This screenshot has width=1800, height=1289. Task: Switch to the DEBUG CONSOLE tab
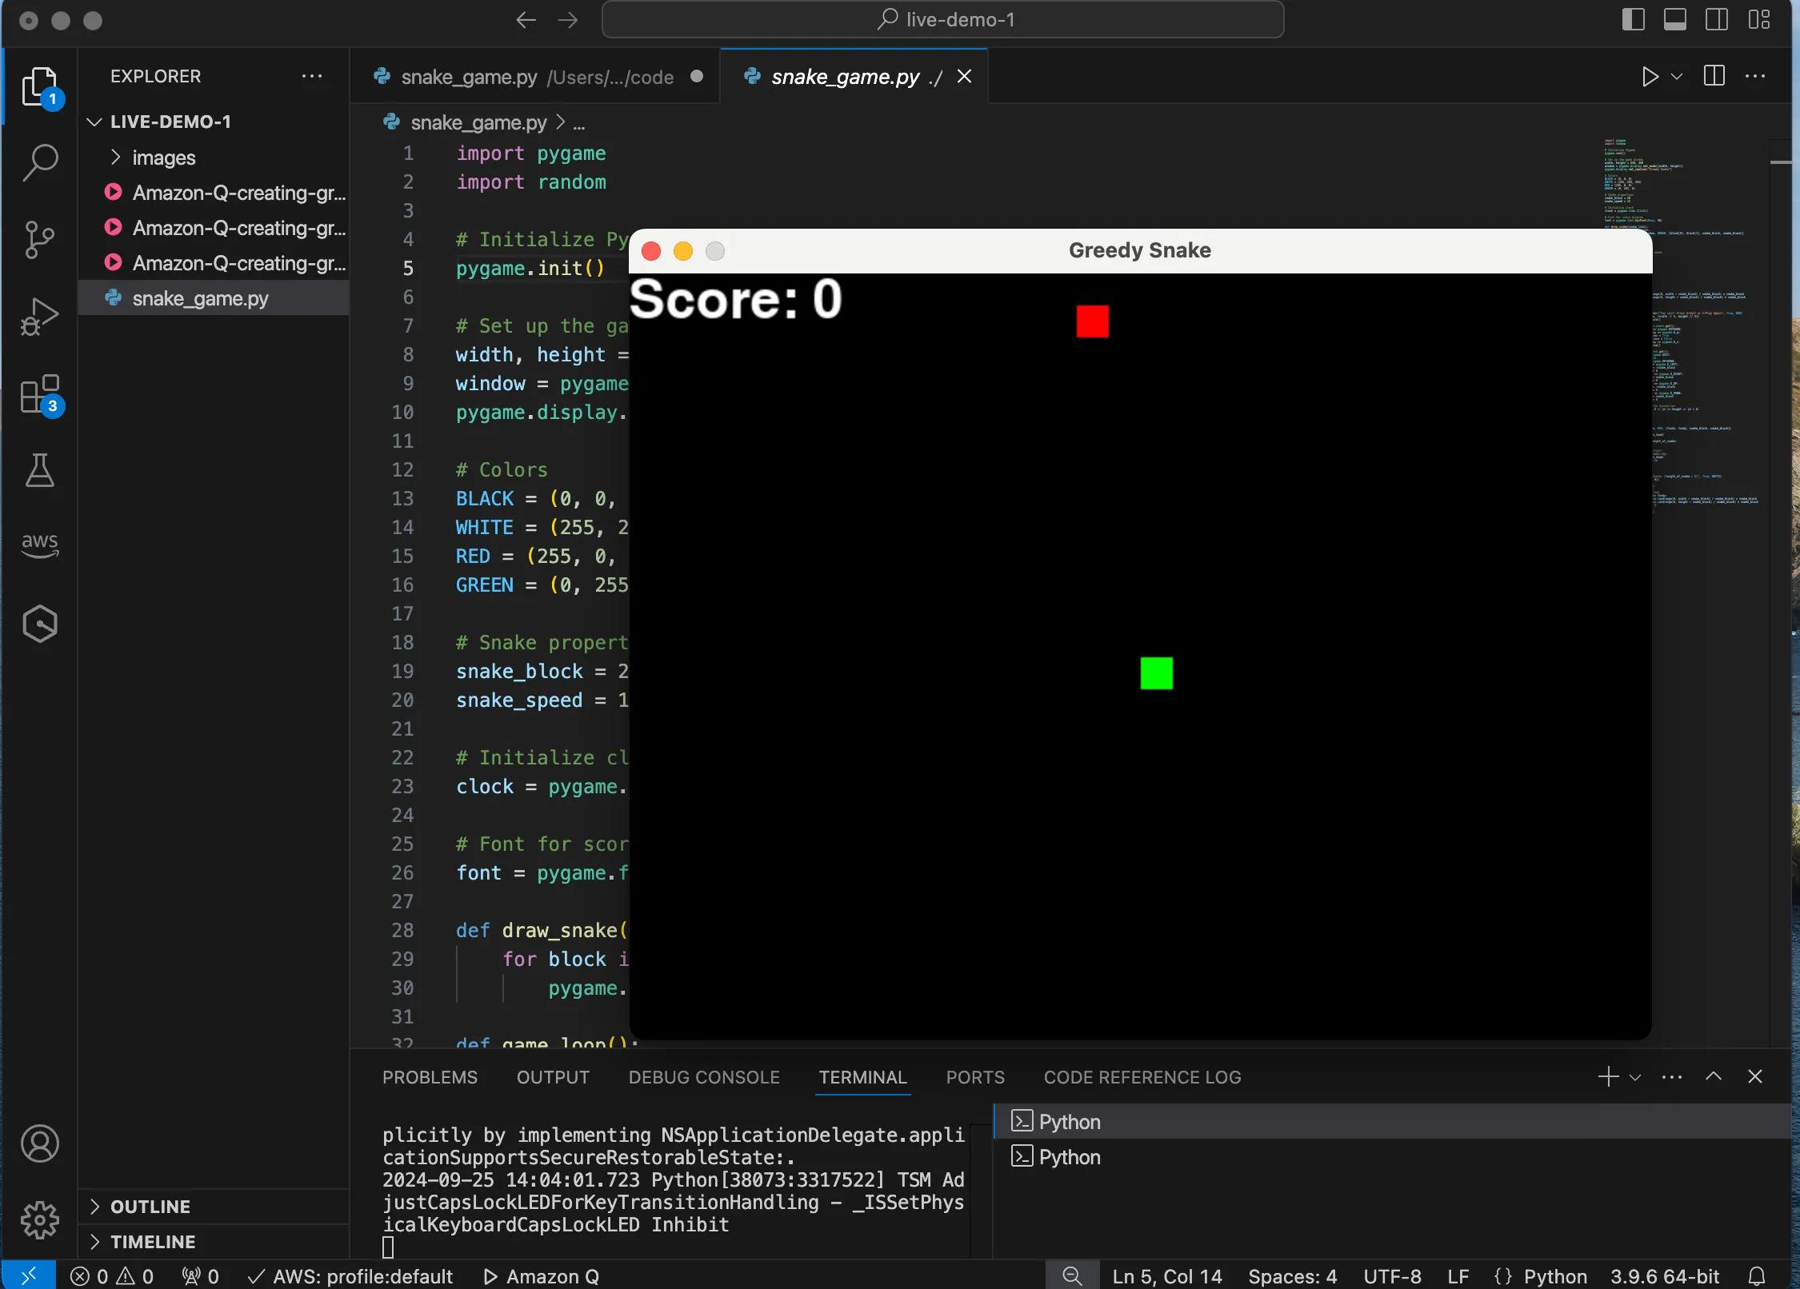click(x=704, y=1077)
